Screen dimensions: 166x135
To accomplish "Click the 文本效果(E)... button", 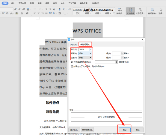I will (88, 130).
